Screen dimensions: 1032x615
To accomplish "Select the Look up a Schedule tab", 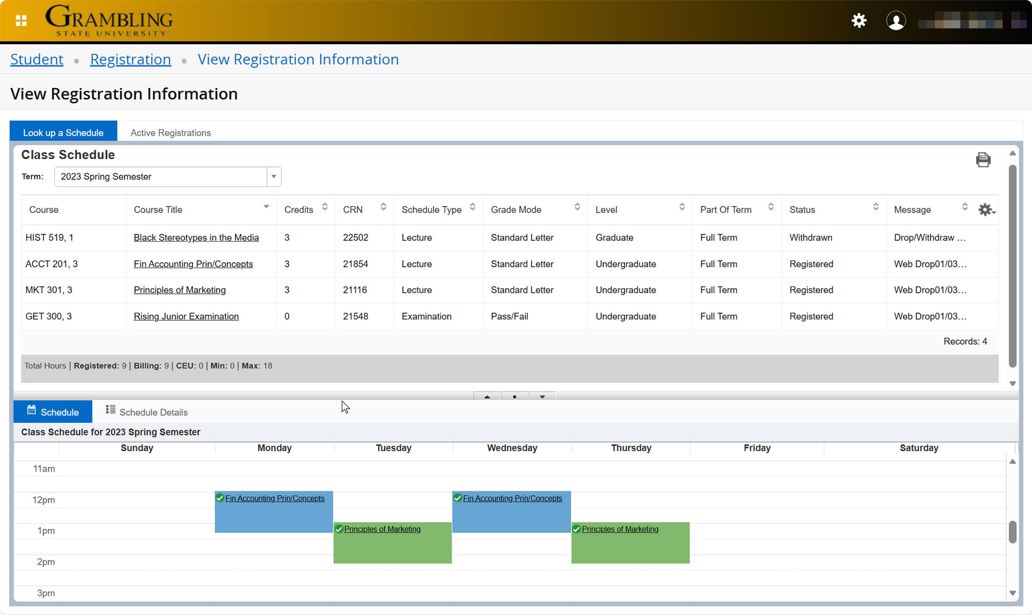I will pos(63,132).
